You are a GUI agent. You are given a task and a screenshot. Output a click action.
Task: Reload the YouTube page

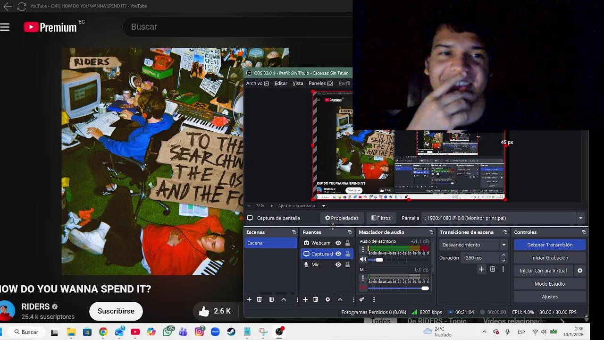pos(21,6)
